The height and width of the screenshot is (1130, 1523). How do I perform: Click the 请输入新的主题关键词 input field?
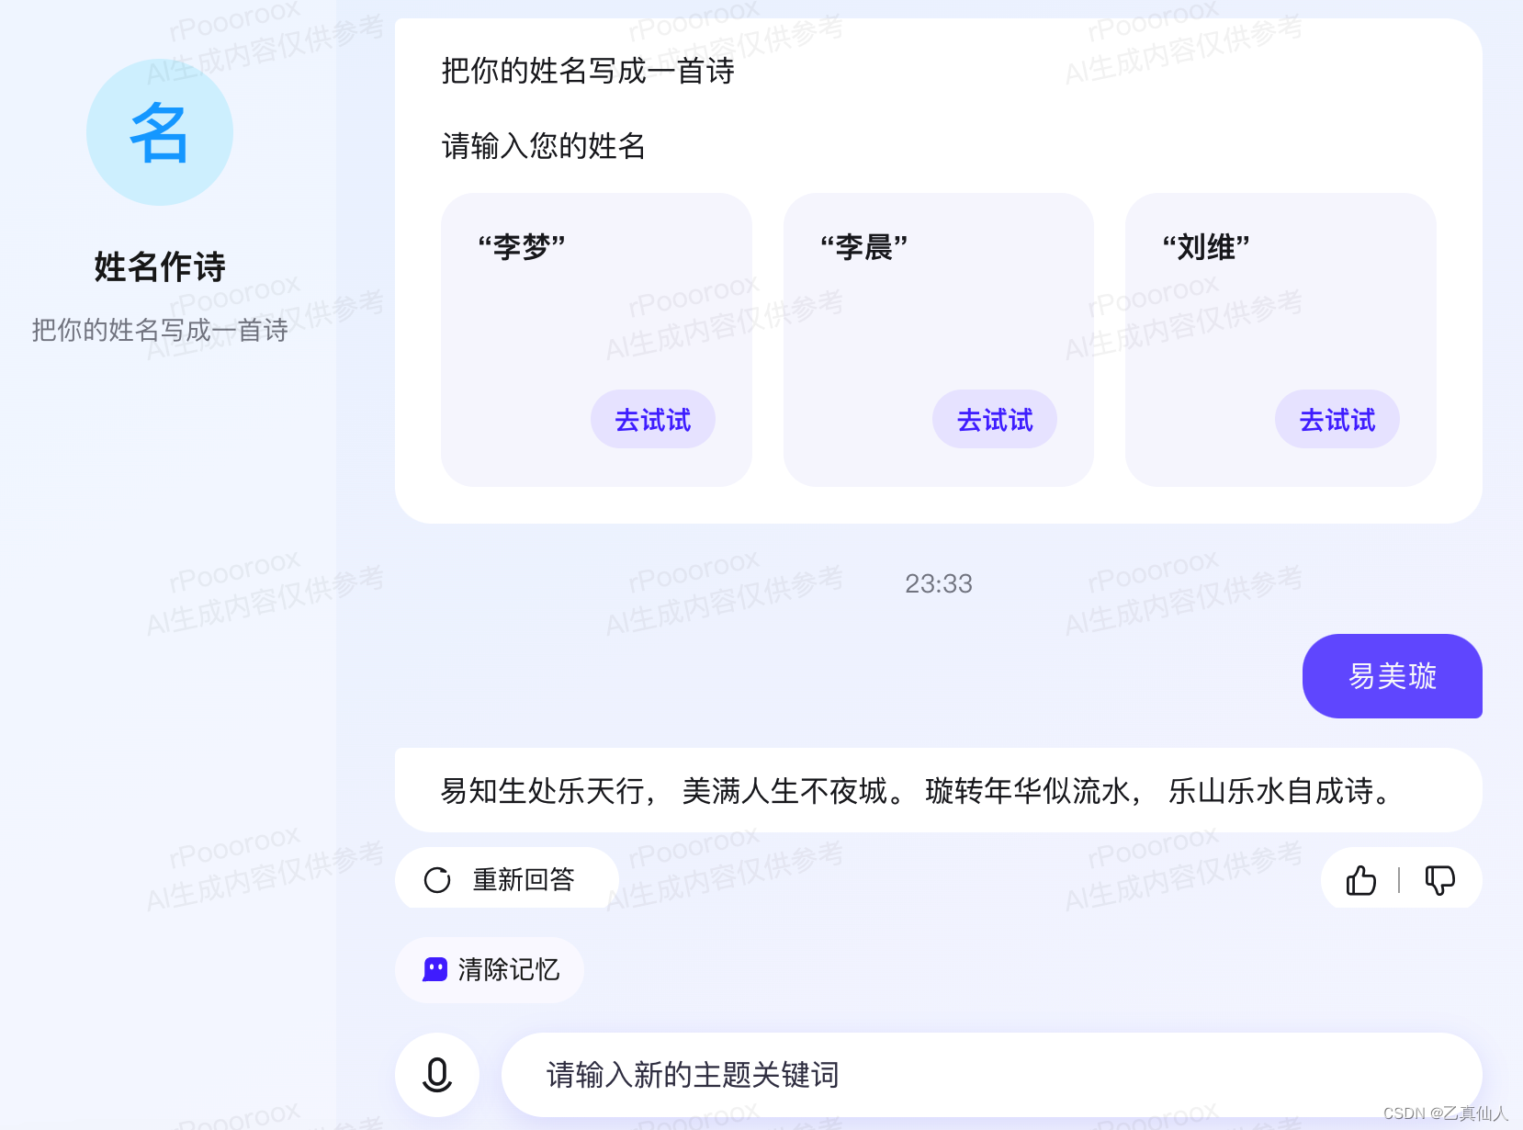992,1074
